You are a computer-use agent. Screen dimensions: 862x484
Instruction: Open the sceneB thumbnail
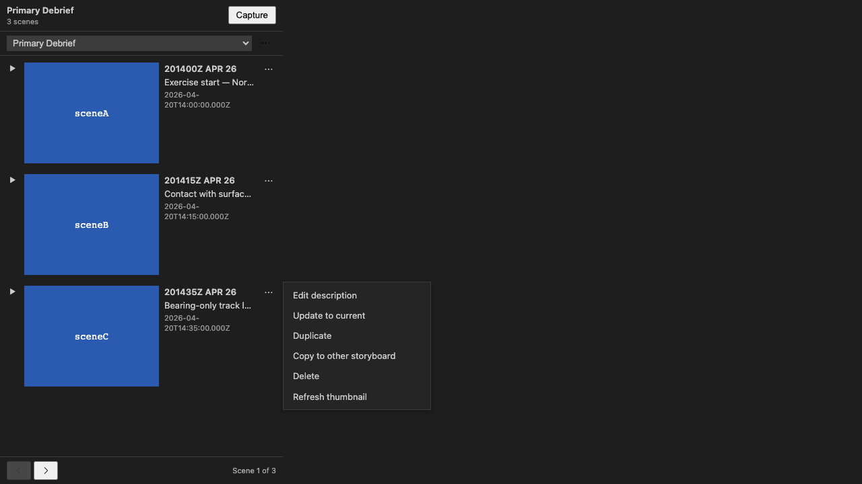91,224
